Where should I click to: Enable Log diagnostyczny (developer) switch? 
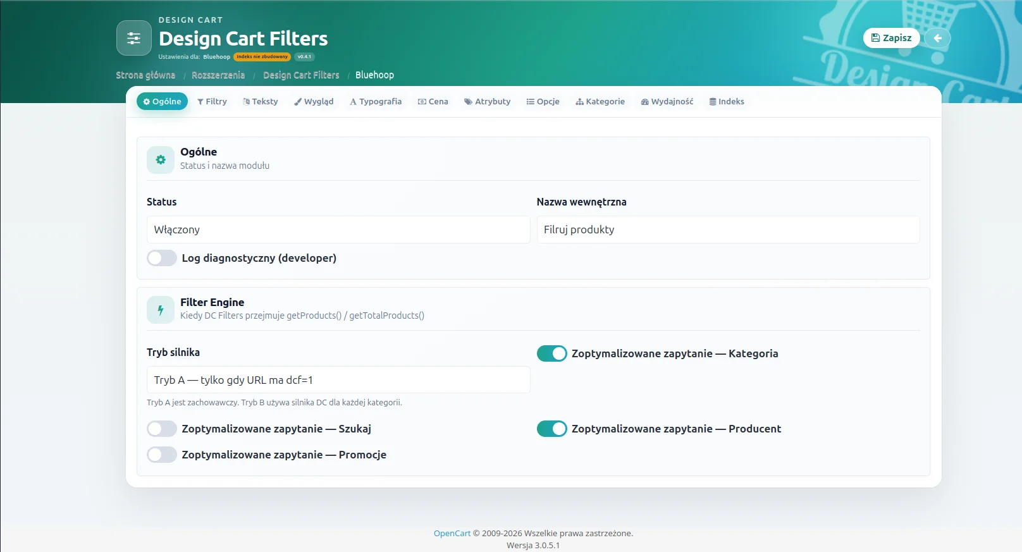pyautogui.click(x=162, y=258)
